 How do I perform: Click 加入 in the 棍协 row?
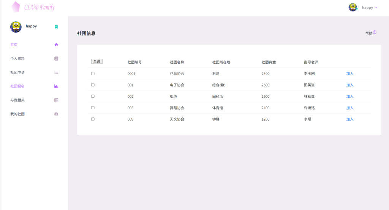[350, 96]
